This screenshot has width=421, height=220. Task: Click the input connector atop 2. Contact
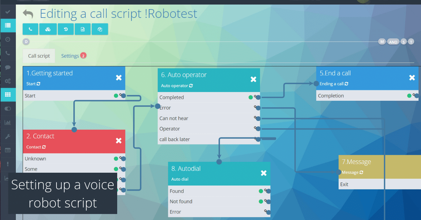tap(74, 130)
